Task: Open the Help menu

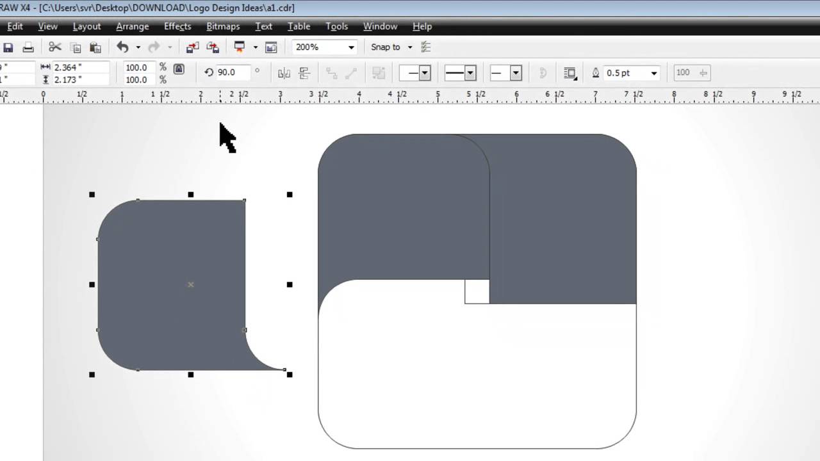Action: tap(422, 26)
